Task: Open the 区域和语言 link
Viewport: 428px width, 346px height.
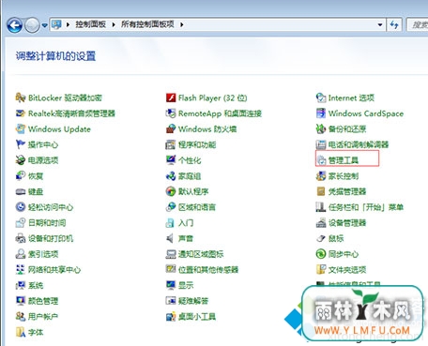Action: coord(197,207)
